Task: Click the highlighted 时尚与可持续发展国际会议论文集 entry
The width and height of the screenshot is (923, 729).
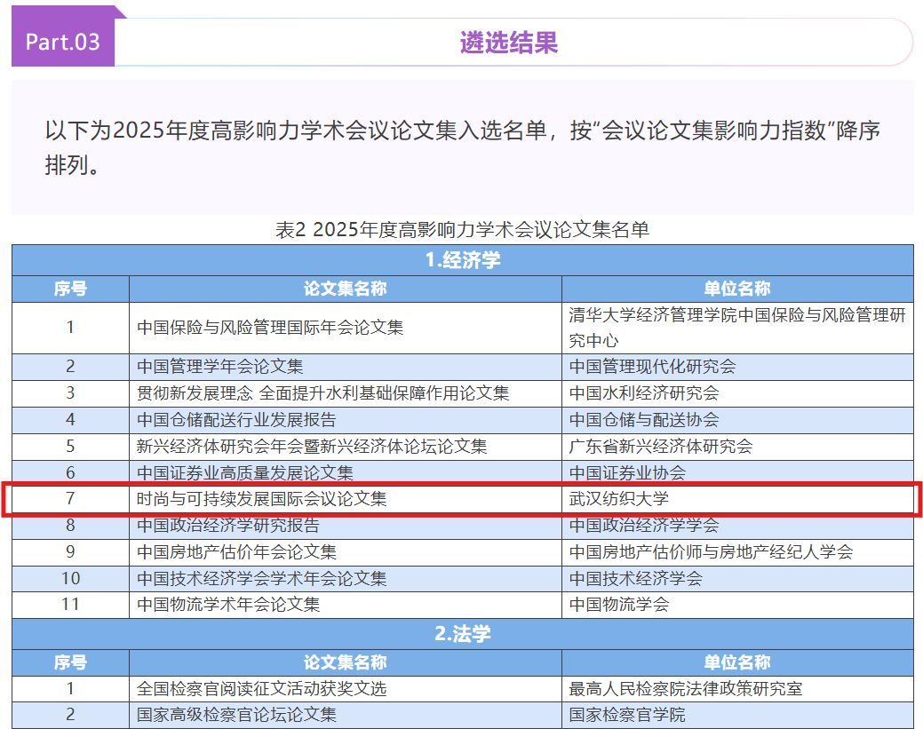Action: [262, 499]
